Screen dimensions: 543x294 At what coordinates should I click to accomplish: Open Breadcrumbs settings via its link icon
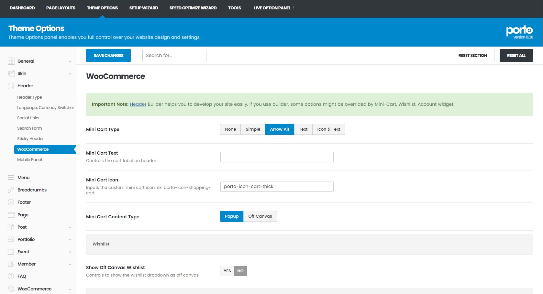pyautogui.click(x=11, y=190)
